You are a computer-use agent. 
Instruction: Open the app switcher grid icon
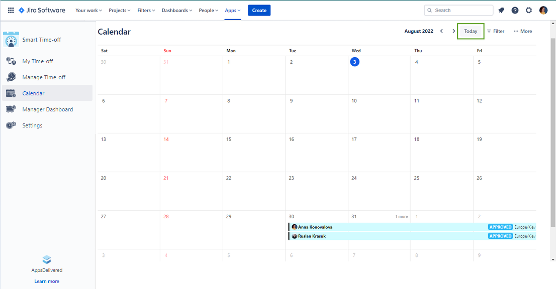(x=11, y=10)
